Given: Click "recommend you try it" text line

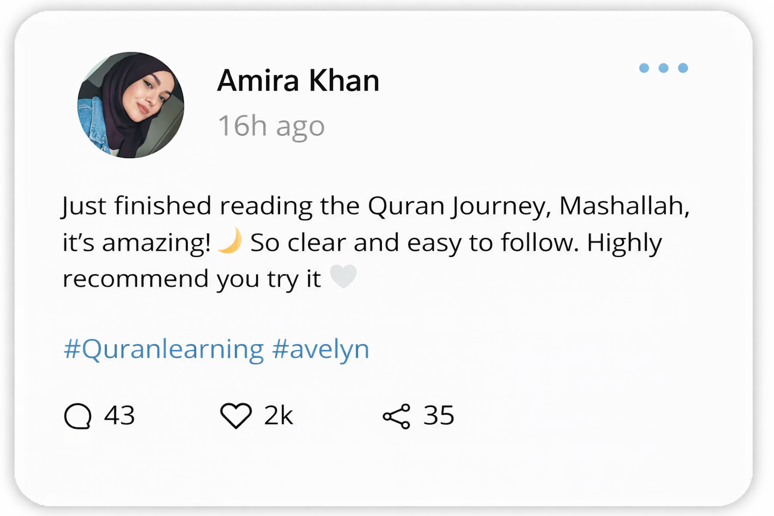Looking at the screenshot, I should pos(191,279).
